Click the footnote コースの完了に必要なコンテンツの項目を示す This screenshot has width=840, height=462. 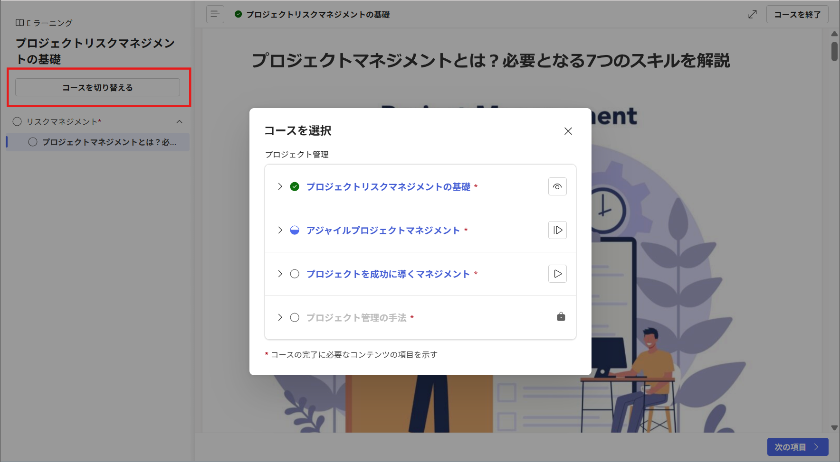pos(354,355)
